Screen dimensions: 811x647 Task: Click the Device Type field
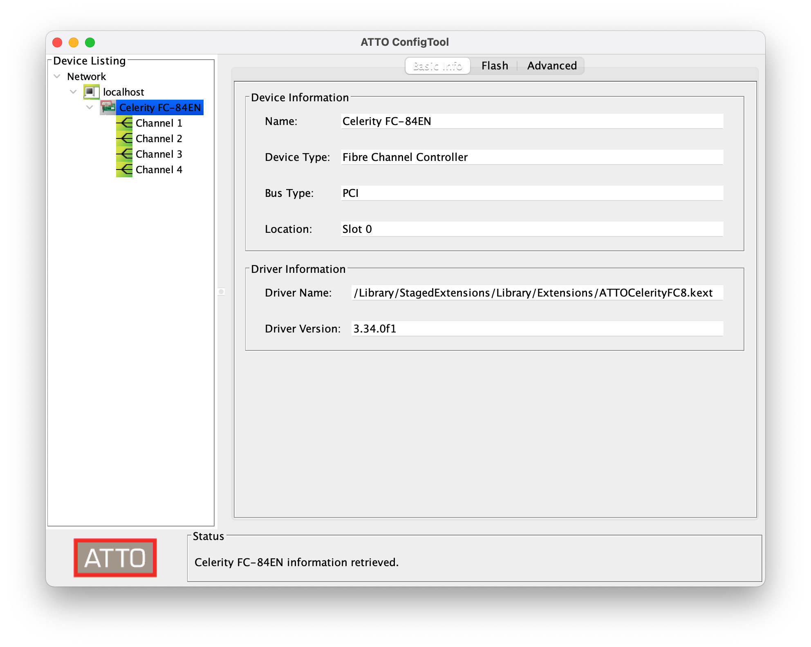click(531, 157)
